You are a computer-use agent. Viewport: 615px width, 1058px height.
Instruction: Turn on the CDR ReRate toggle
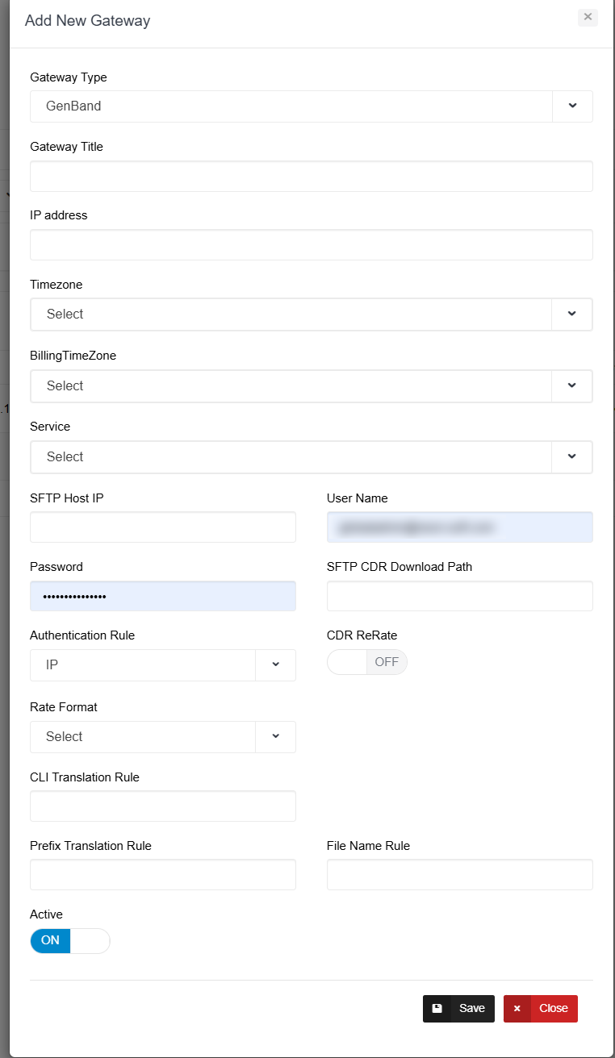(367, 662)
